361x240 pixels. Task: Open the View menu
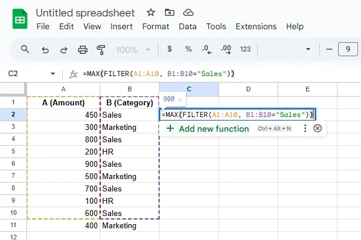(x=92, y=26)
